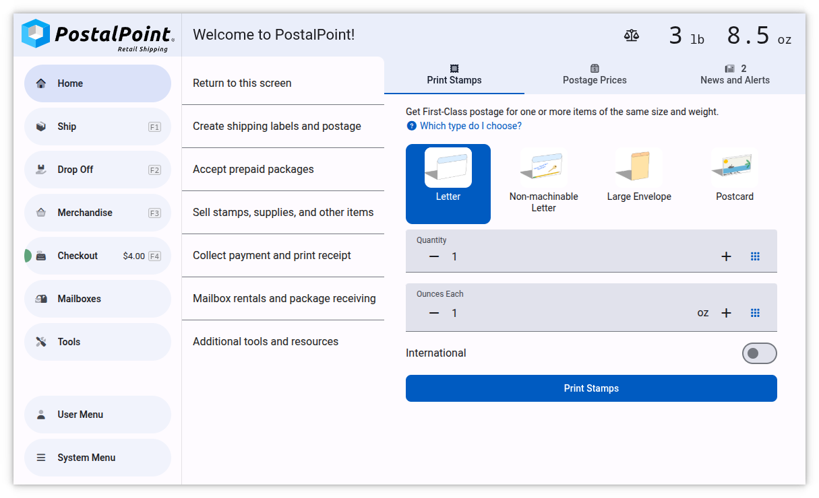Viewport: 819px width, 498px height.
Task: Open the User Menu
Action: 97,414
